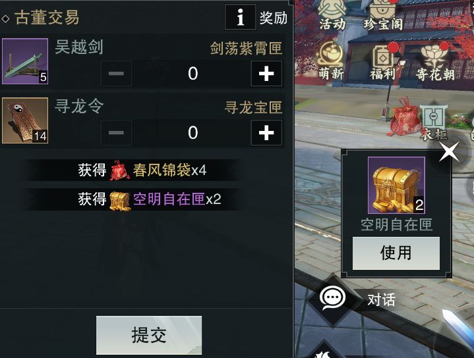Click the golden 空明自在匣 chest thumbnail

click(x=396, y=186)
